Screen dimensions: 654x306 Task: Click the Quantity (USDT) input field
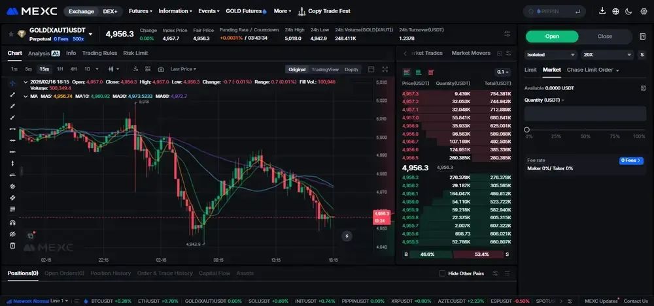point(585,114)
